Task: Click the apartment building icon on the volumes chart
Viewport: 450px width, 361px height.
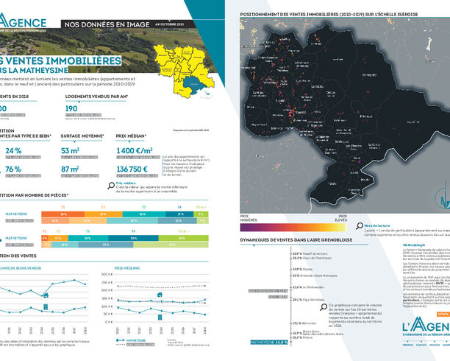Action: 46,306
